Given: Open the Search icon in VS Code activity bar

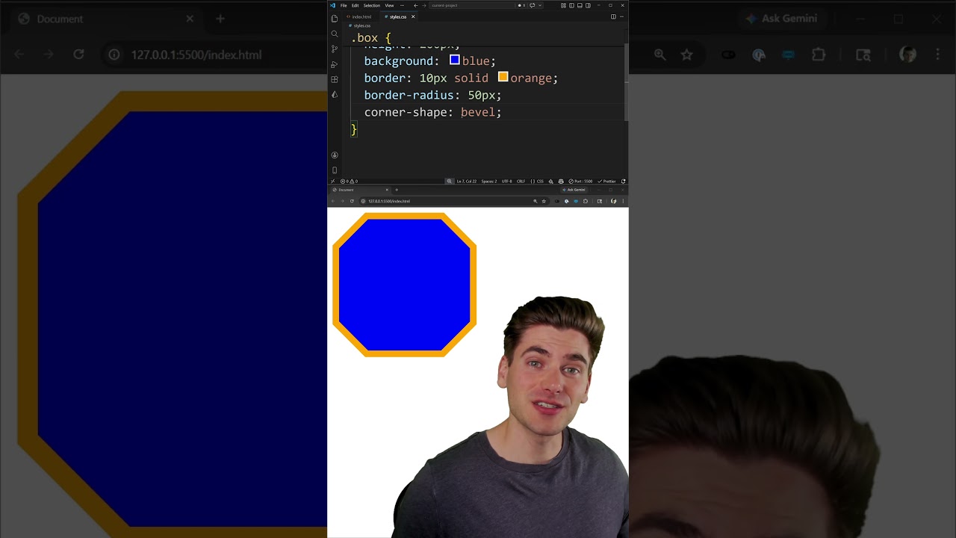Looking at the screenshot, I should [x=335, y=34].
